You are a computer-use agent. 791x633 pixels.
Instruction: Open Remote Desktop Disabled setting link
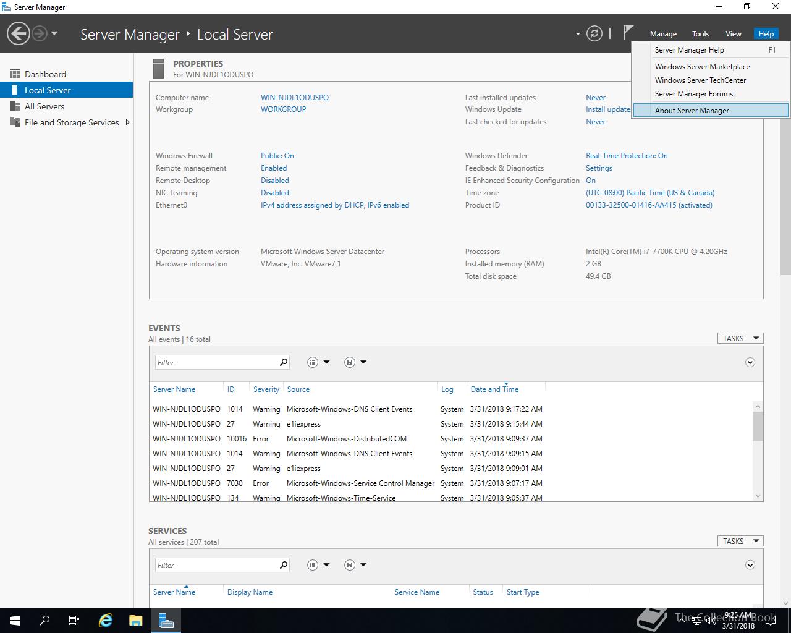coord(274,181)
